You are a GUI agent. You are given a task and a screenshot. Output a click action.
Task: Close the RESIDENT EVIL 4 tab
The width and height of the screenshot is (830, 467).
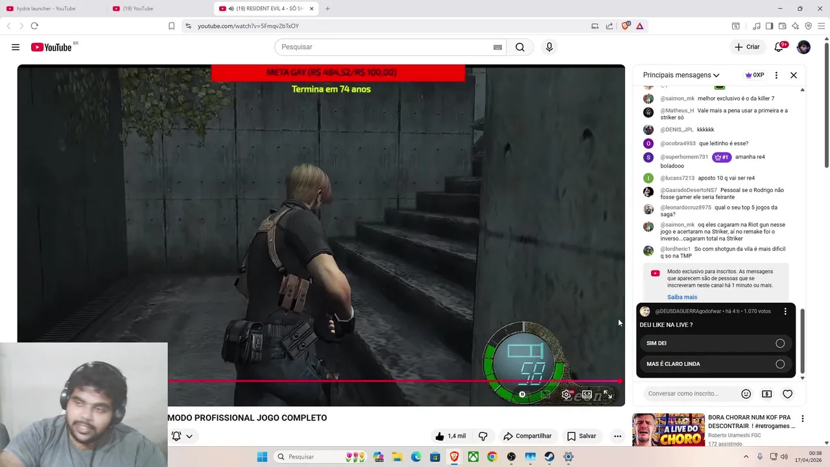pyautogui.click(x=312, y=8)
